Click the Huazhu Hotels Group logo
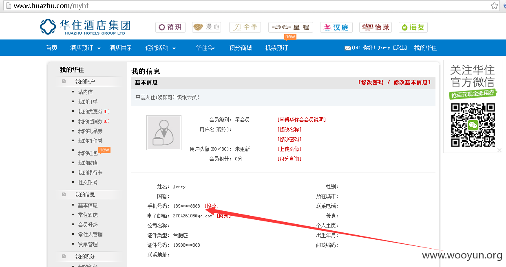The image size is (506, 267). click(x=85, y=27)
